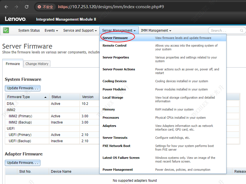
Task: Open Memory menu entry
Action: click(x=163, y=109)
